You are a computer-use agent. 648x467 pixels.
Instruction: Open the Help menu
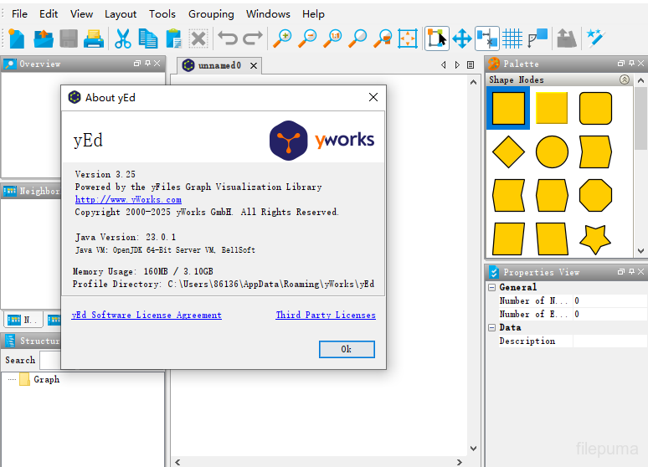pyautogui.click(x=313, y=14)
